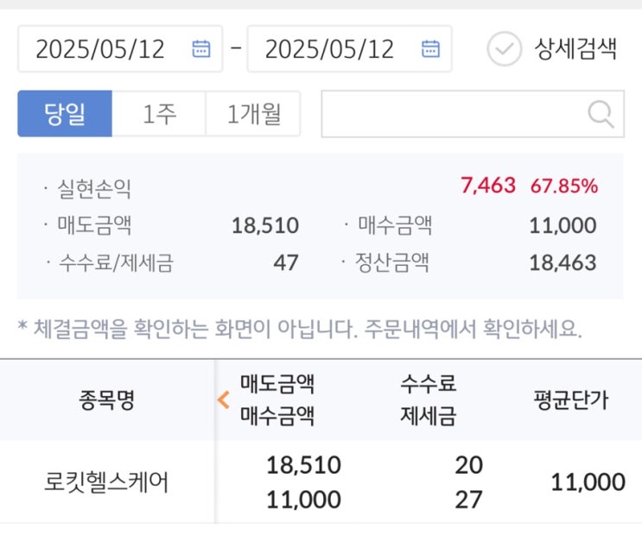
Task: Click the 평균단가 column header
Action: (x=570, y=400)
